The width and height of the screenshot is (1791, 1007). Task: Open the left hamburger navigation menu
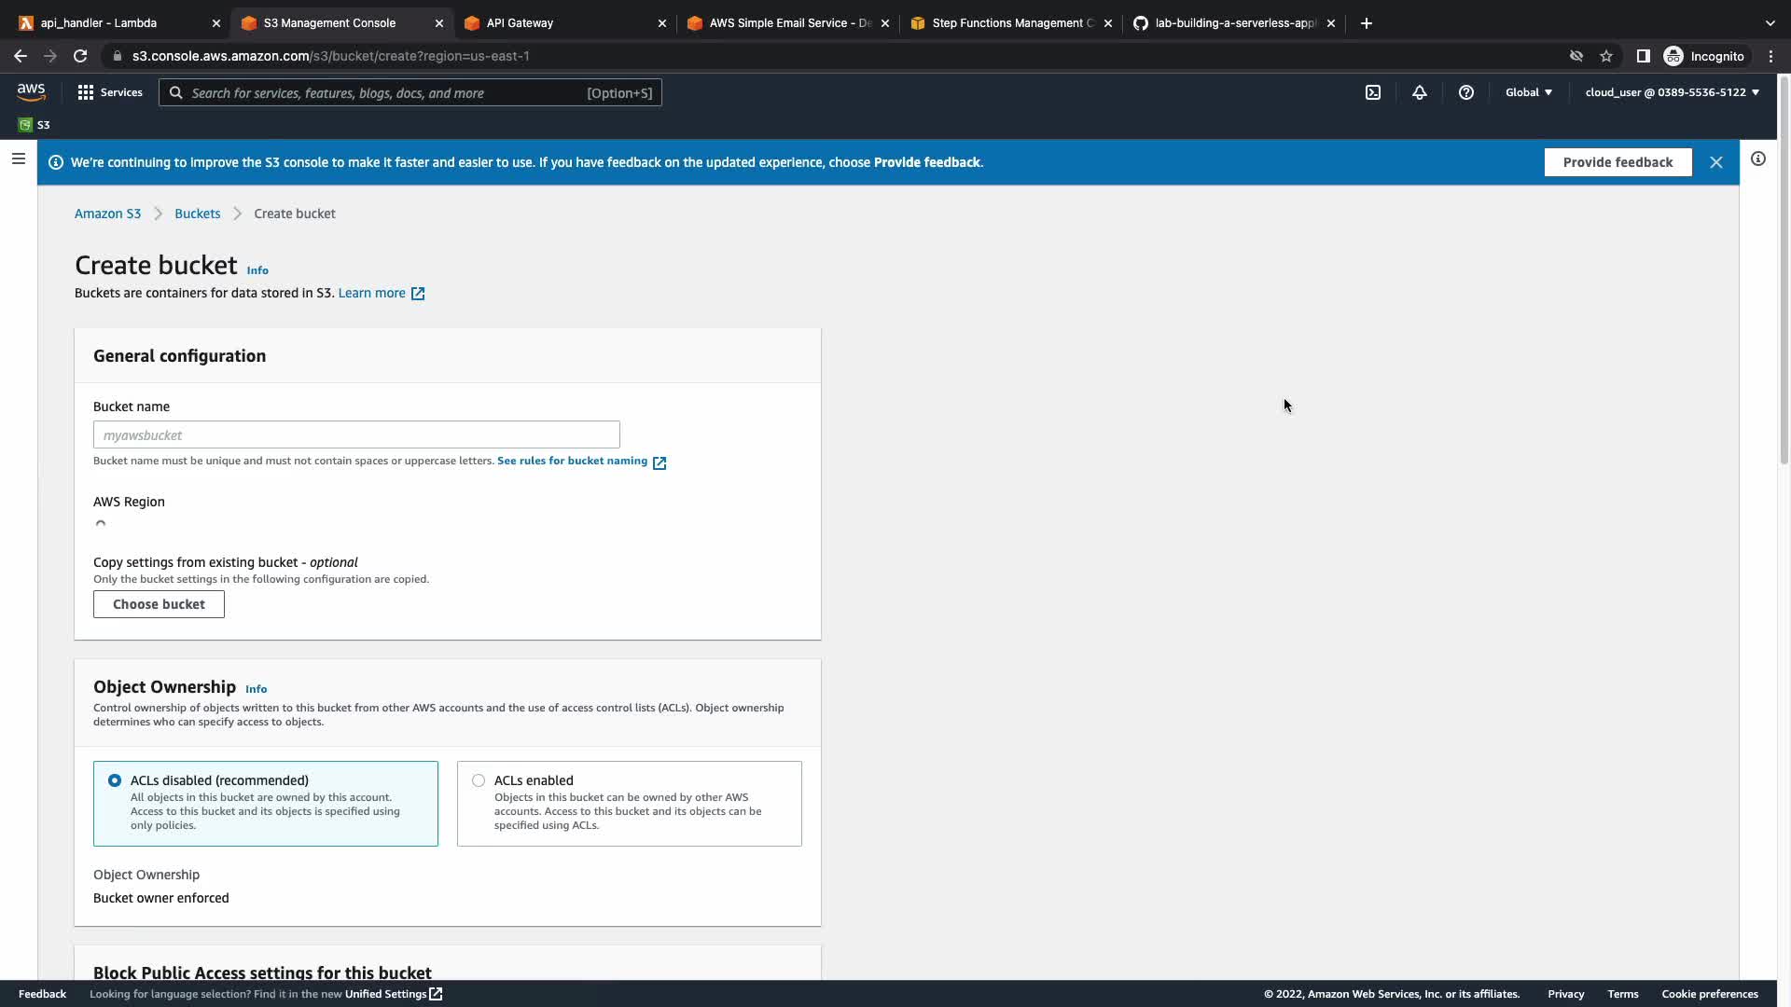18,159
